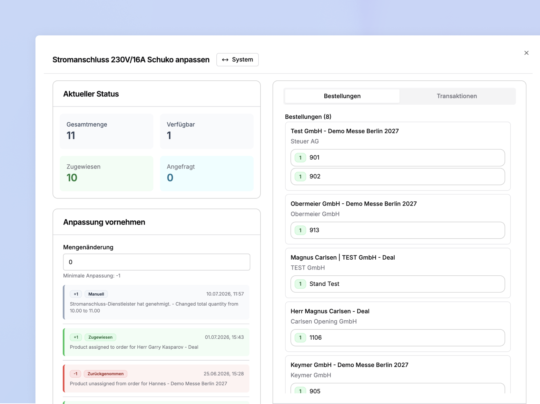Screen dimensions: 540x404
Task: Close the adjustment dialog with the X
Action: pyautogui.click(x=526, y=53)
